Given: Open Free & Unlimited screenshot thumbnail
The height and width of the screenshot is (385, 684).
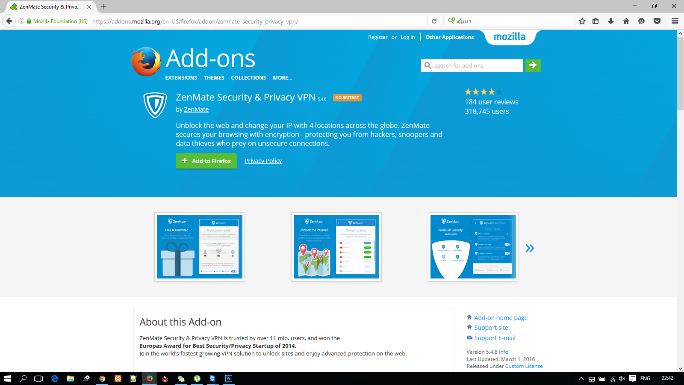Looking at the screenshot, I should tap(200, 247).
